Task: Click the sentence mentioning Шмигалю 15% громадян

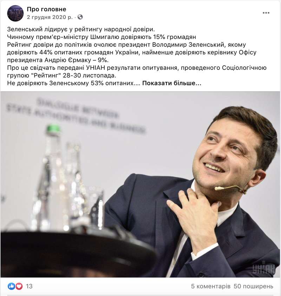Action: (102, 37)
